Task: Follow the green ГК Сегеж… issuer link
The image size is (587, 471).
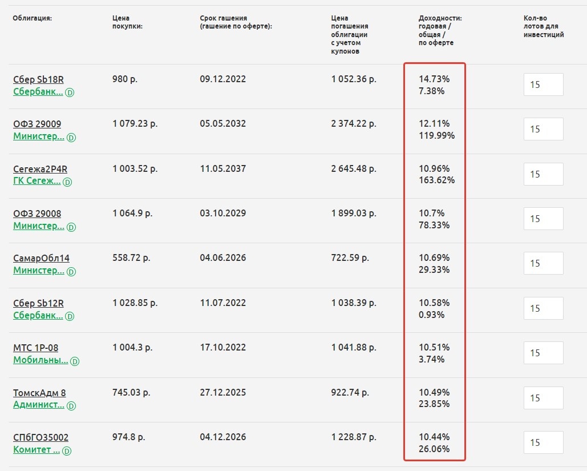Action: click(37, 181)
